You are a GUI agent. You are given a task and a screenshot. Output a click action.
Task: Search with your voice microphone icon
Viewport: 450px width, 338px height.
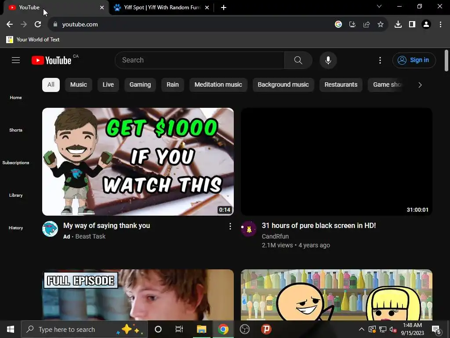click(328, 60)
